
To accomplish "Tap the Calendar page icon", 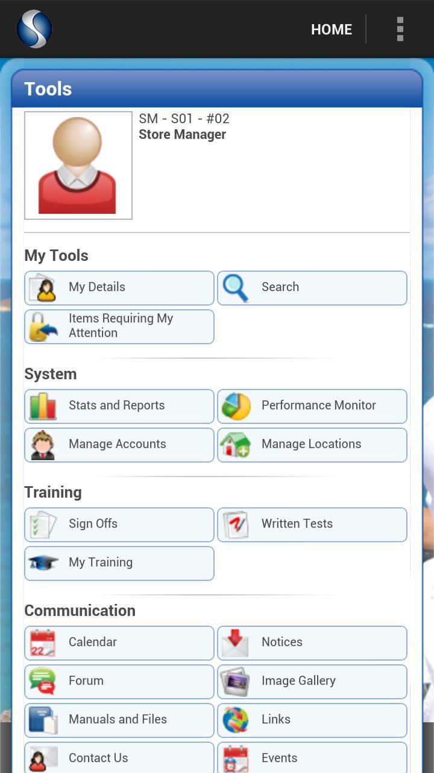I will click(x=43, y=643).
